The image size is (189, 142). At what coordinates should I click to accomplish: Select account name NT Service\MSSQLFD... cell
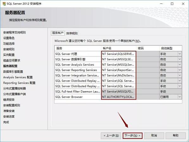pos(119,92)
